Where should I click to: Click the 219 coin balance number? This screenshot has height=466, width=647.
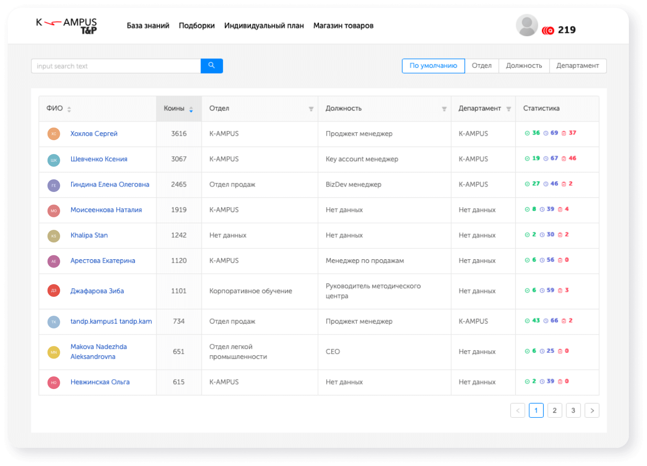(x=567, y=30)
